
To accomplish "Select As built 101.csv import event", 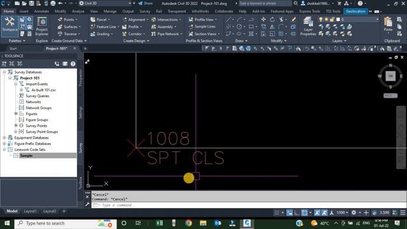I will pos(43,90).
